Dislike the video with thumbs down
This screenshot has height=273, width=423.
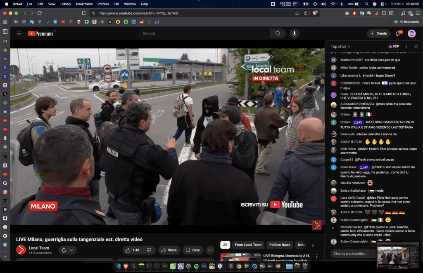[x=149, y=250]
